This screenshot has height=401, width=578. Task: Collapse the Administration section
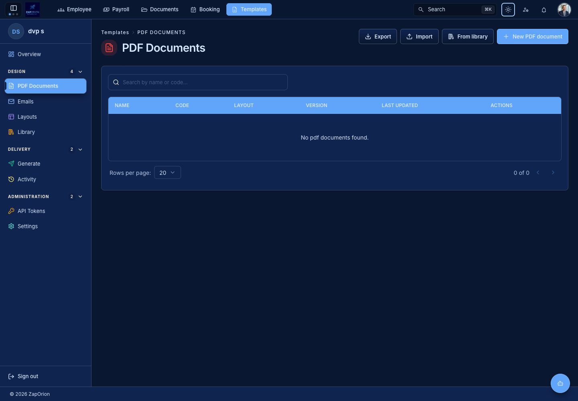(x=80, y=196)
